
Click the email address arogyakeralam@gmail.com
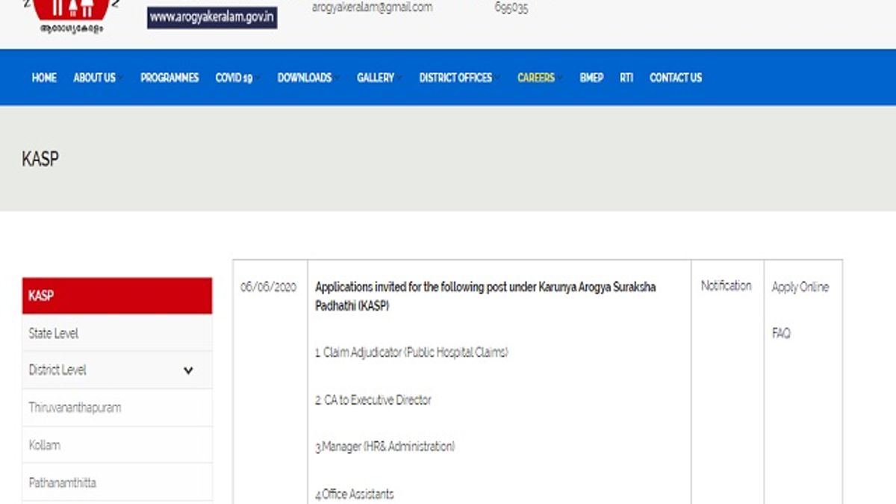click(x=371, y=7)
